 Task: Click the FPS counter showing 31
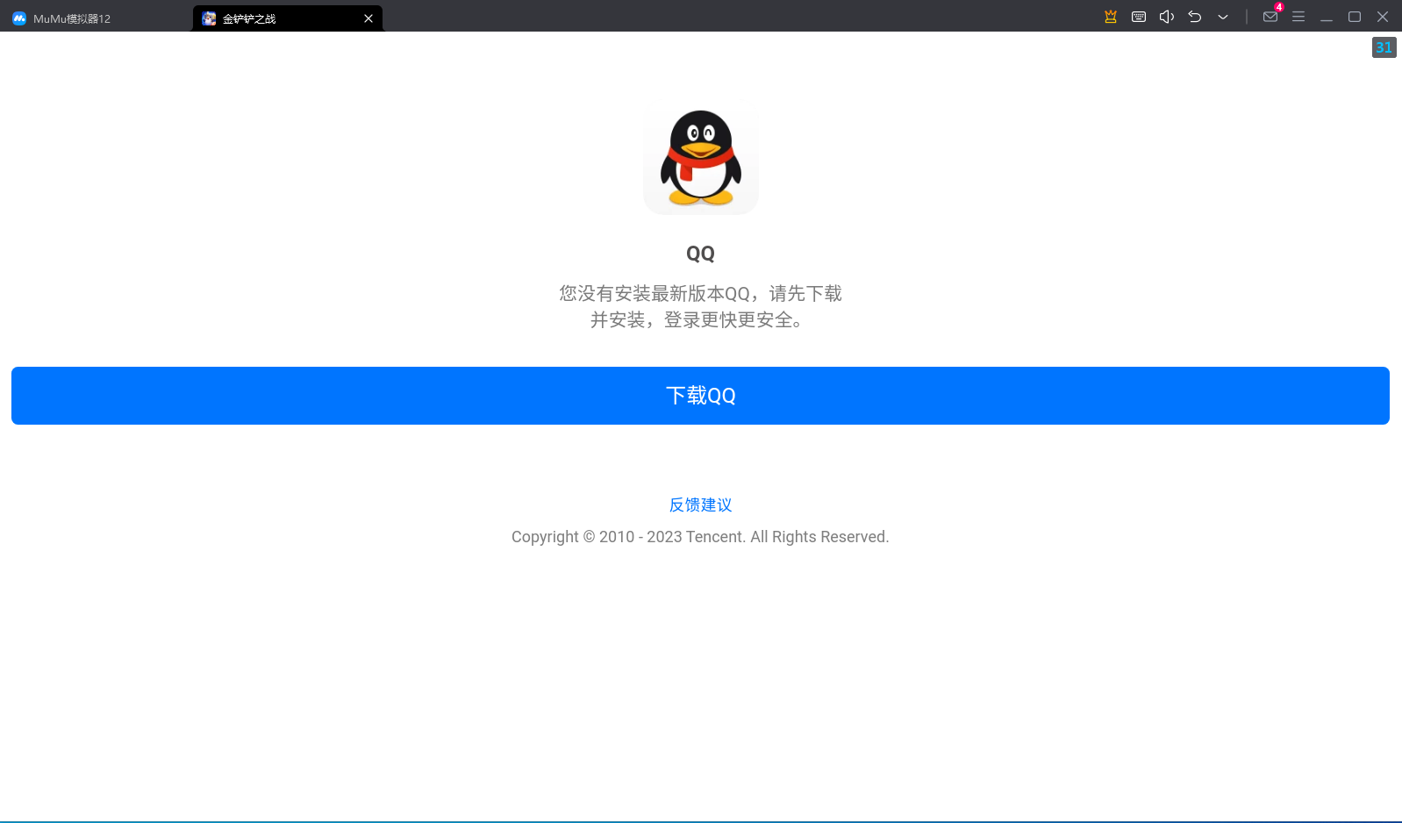coord(1384,47)
